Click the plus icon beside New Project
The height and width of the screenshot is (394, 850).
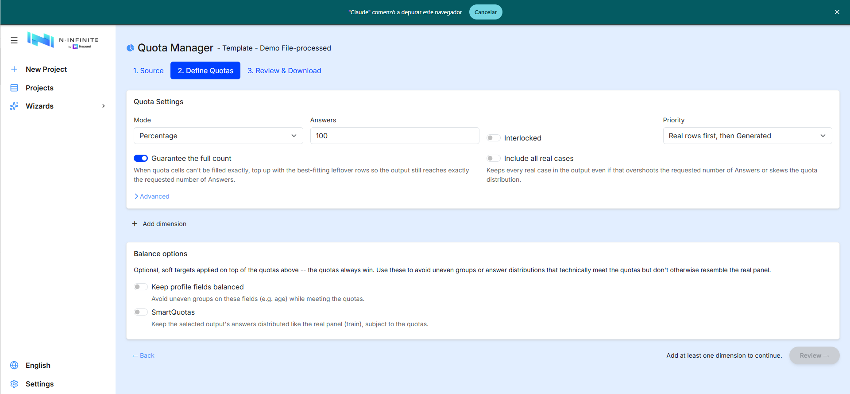[14, 69]
